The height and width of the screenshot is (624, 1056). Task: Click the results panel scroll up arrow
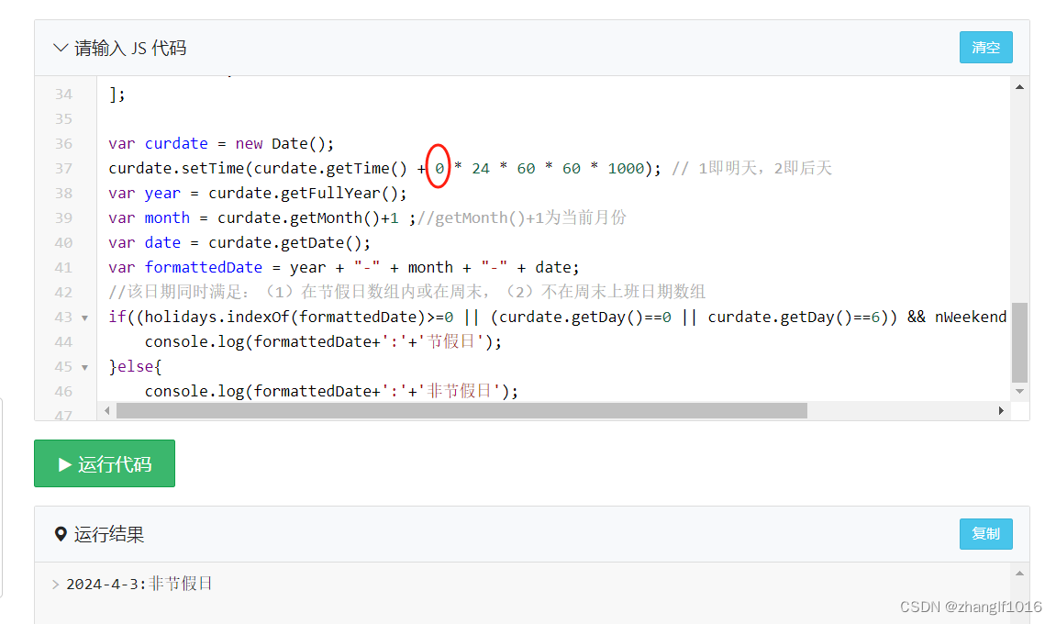pos(1019,574)
